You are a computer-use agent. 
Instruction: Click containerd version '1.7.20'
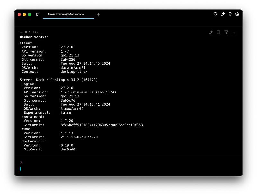[67, 121]
